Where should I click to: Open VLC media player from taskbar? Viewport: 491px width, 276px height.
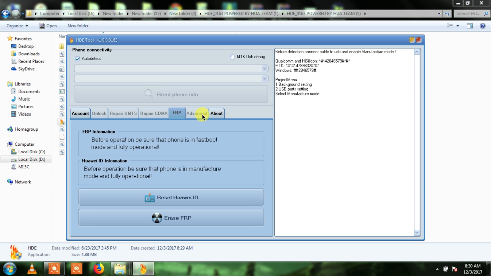[x=32, y=269]
